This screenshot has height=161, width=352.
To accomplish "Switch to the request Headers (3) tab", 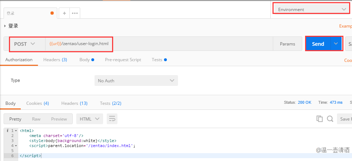I will (55, 60).
